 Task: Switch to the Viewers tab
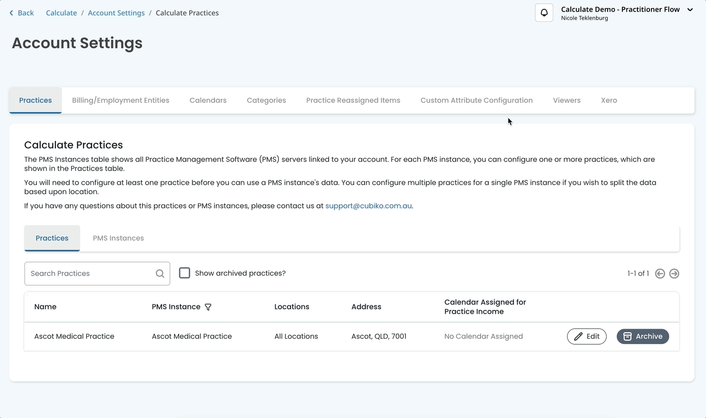click(566, 100)
